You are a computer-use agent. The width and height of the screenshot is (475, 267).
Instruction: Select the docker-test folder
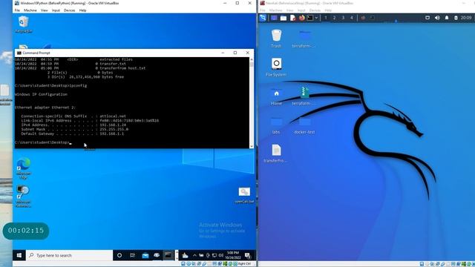(x=304, y=125)
